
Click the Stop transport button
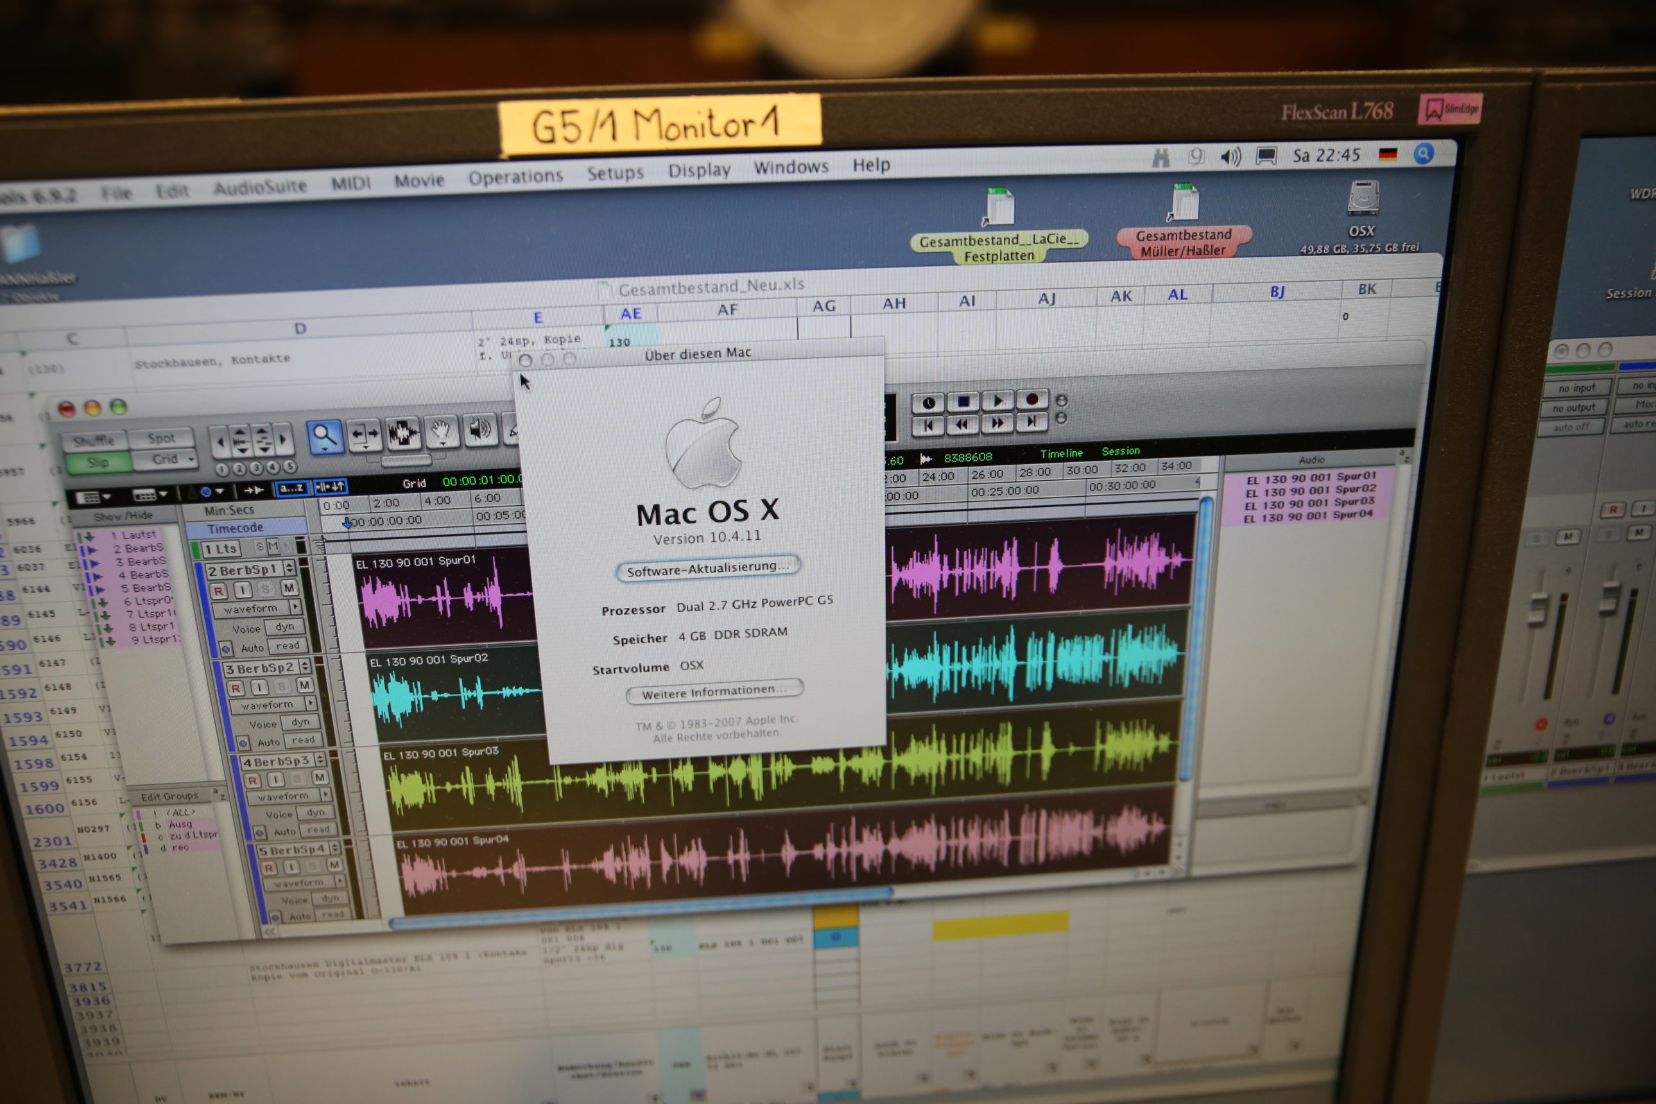tap(963, 401)
